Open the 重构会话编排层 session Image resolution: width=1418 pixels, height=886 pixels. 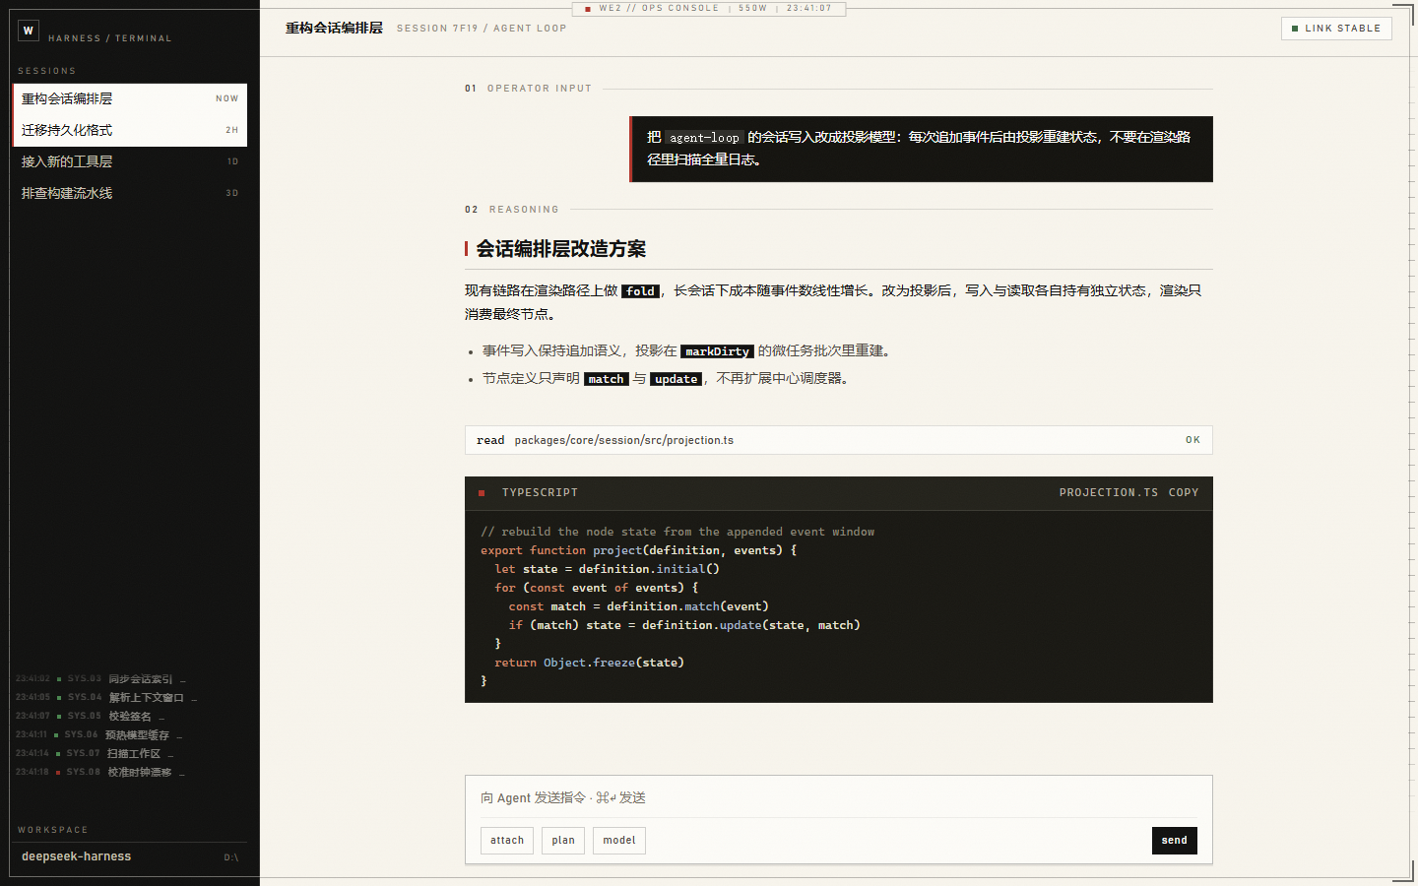point(129,98)
